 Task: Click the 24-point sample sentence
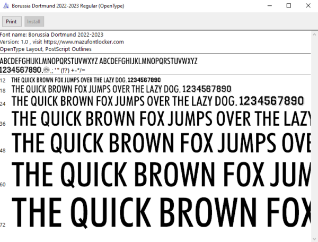[158, 101]
